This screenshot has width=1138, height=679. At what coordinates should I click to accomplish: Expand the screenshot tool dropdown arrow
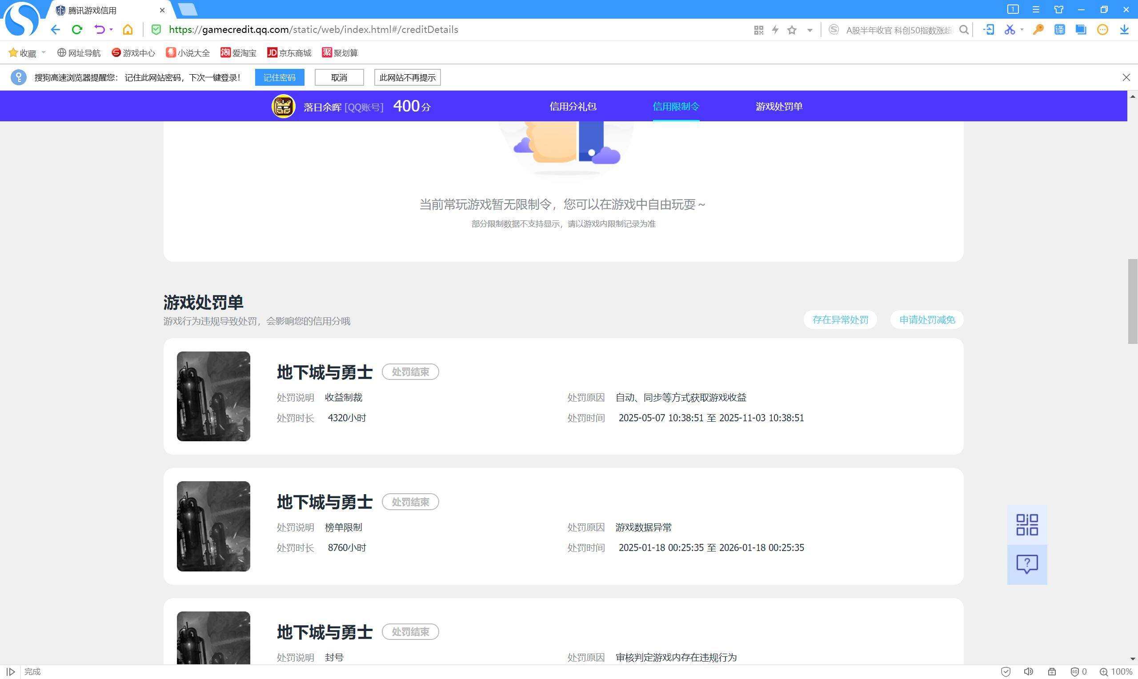[x=1022, y=30]
